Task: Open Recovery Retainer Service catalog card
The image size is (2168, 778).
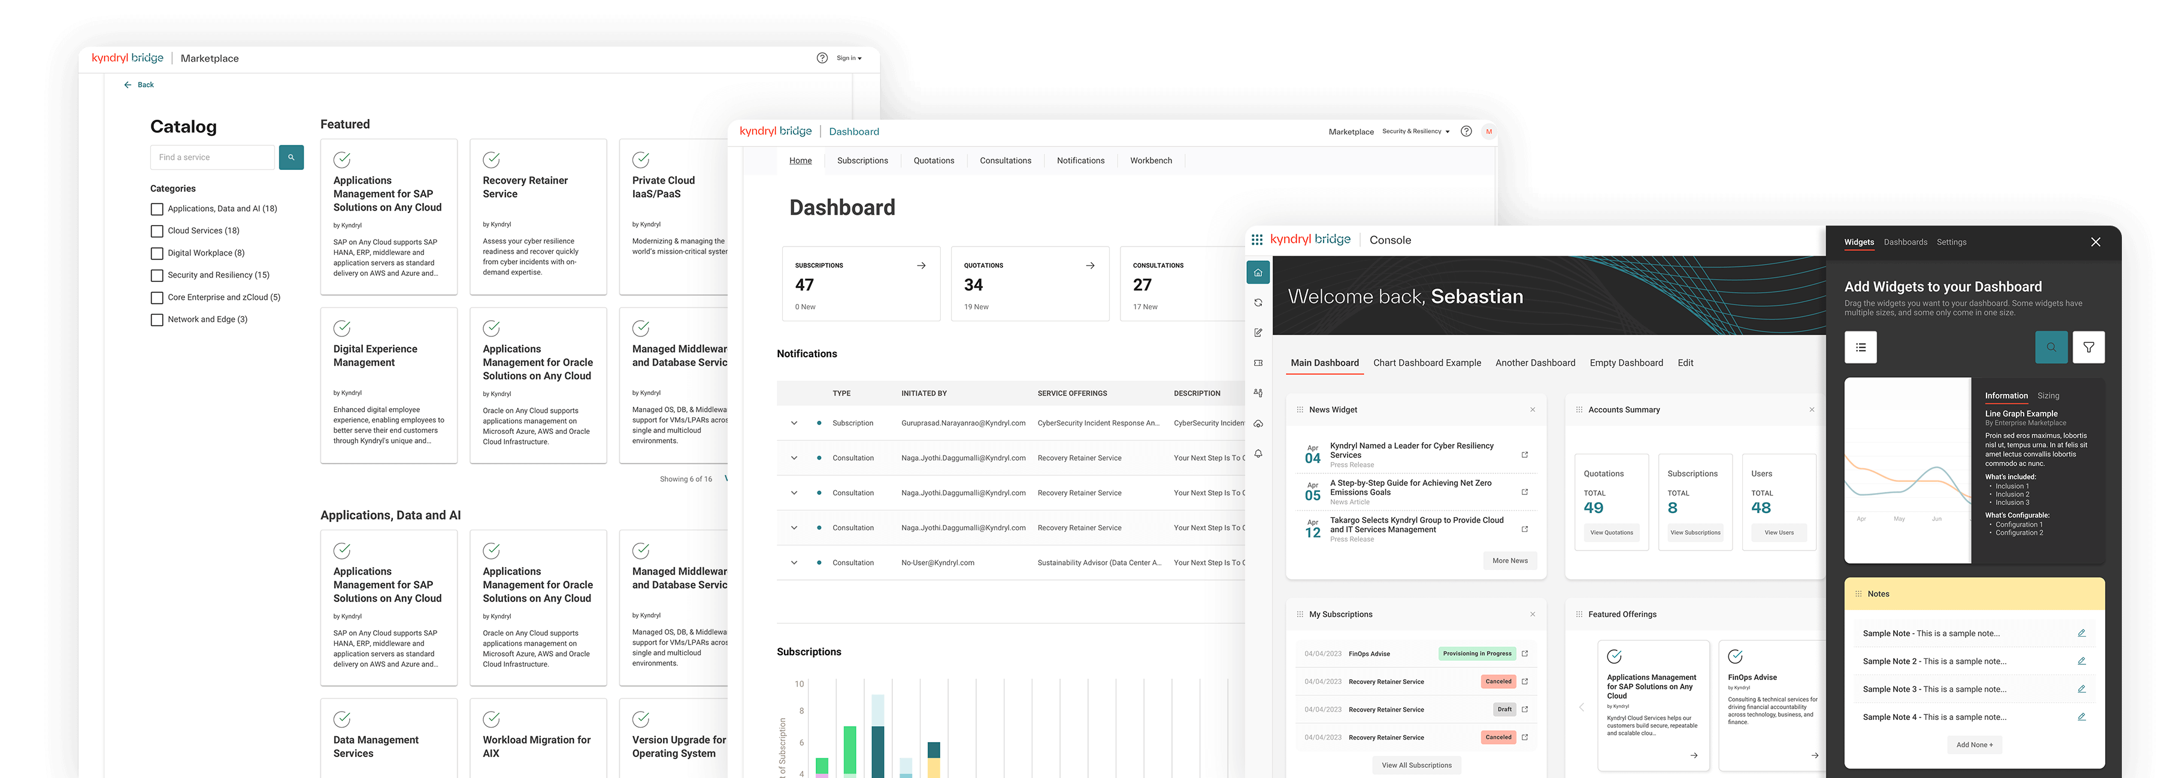Action: pos(538,217)
